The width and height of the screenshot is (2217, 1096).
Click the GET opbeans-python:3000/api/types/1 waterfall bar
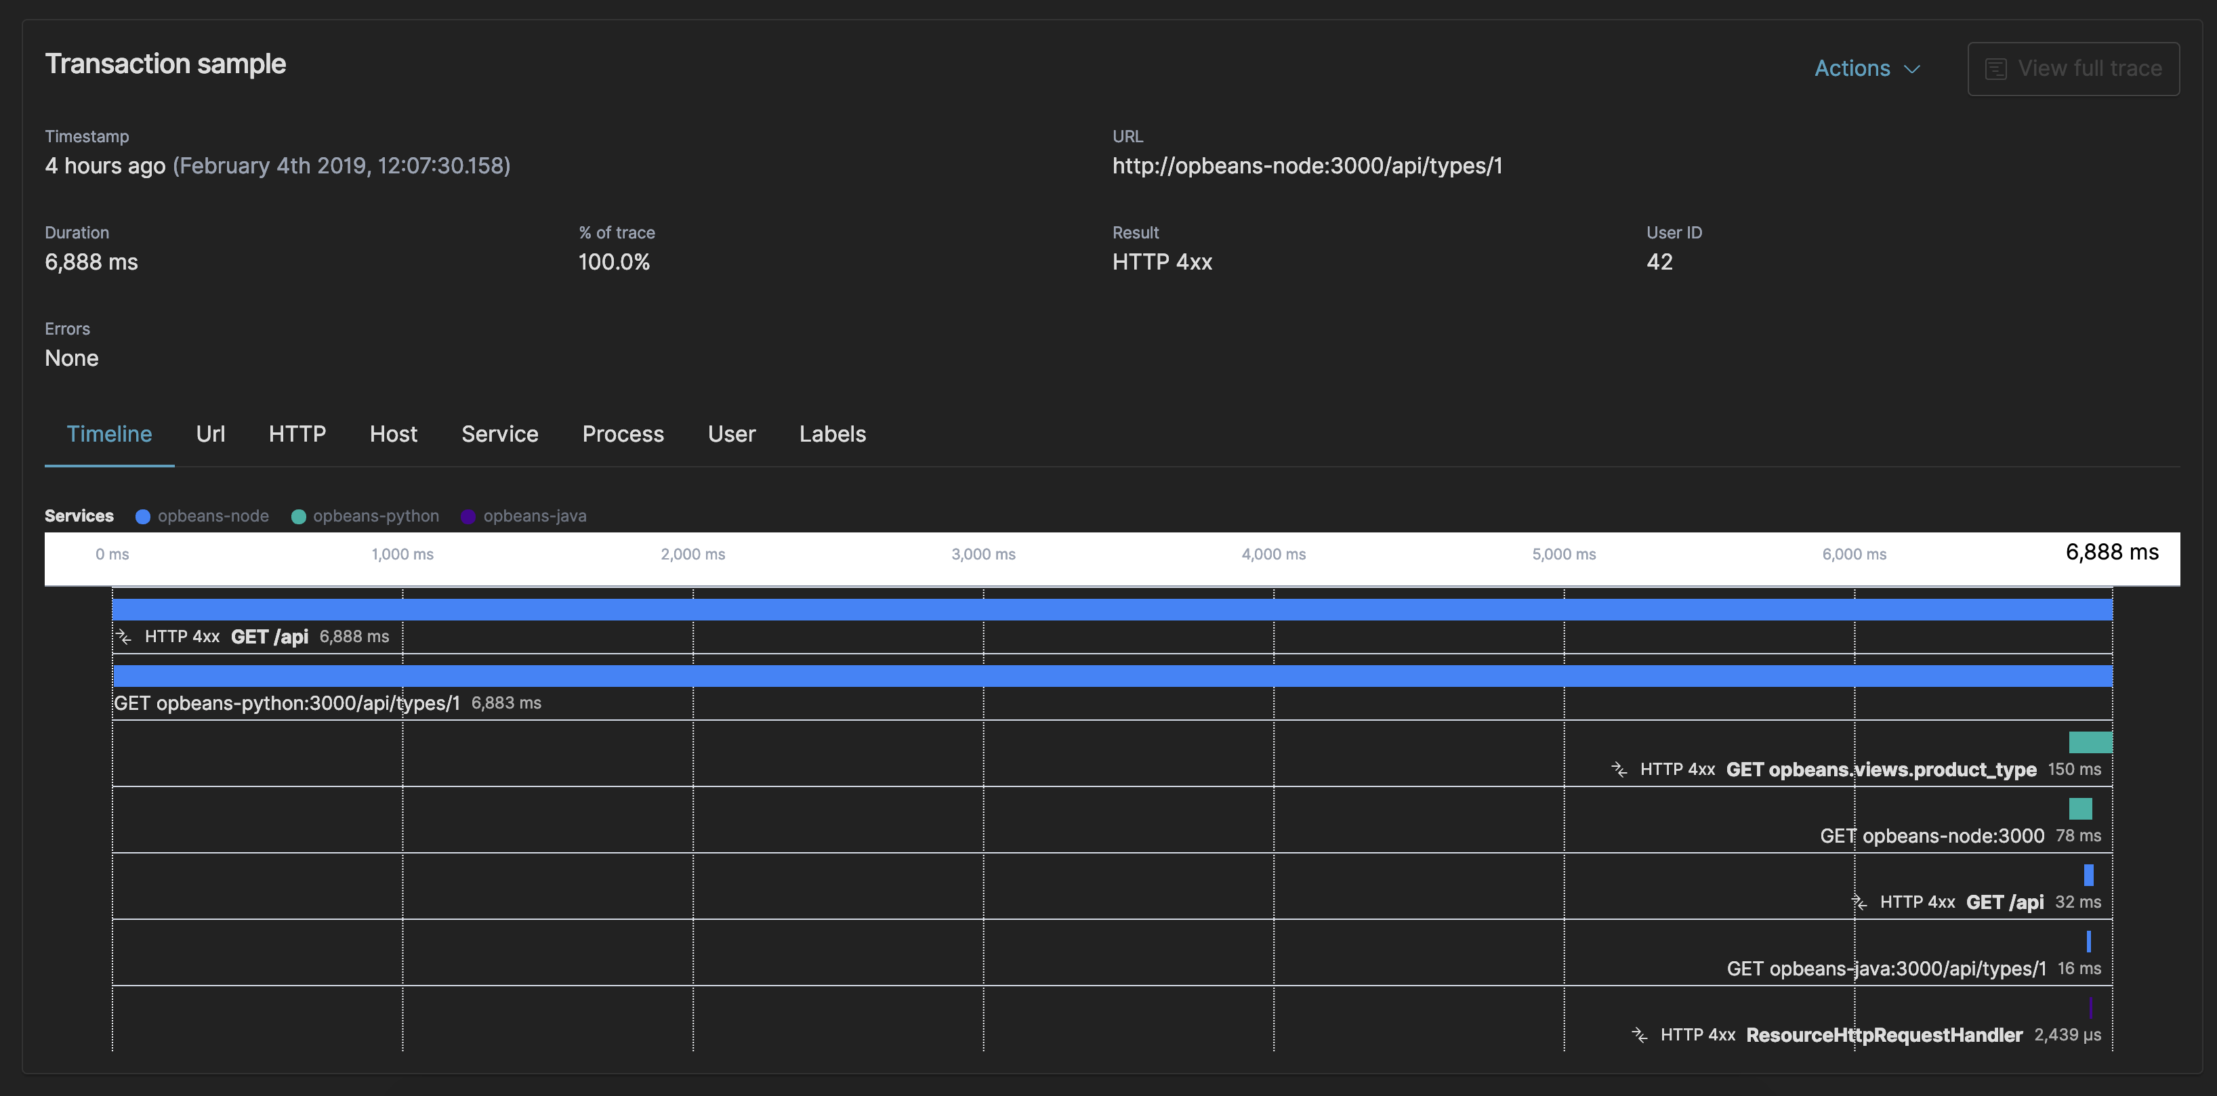click(x=1111, y=675)
